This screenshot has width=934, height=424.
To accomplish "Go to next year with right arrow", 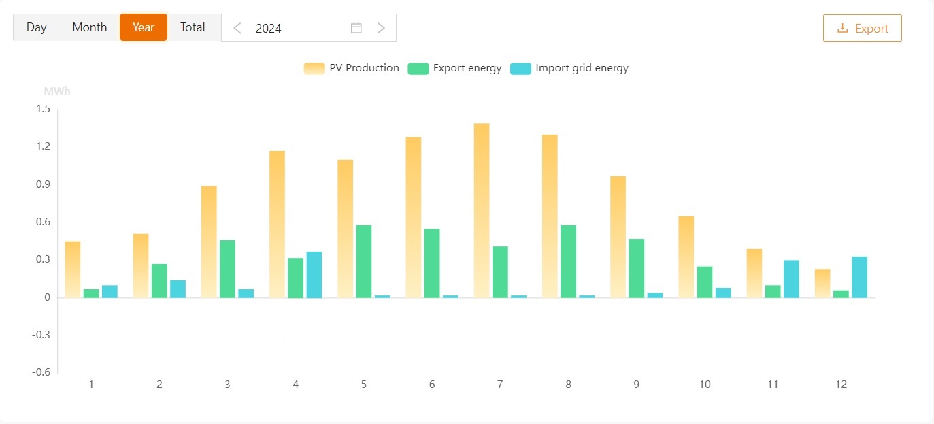I will 381,28.
